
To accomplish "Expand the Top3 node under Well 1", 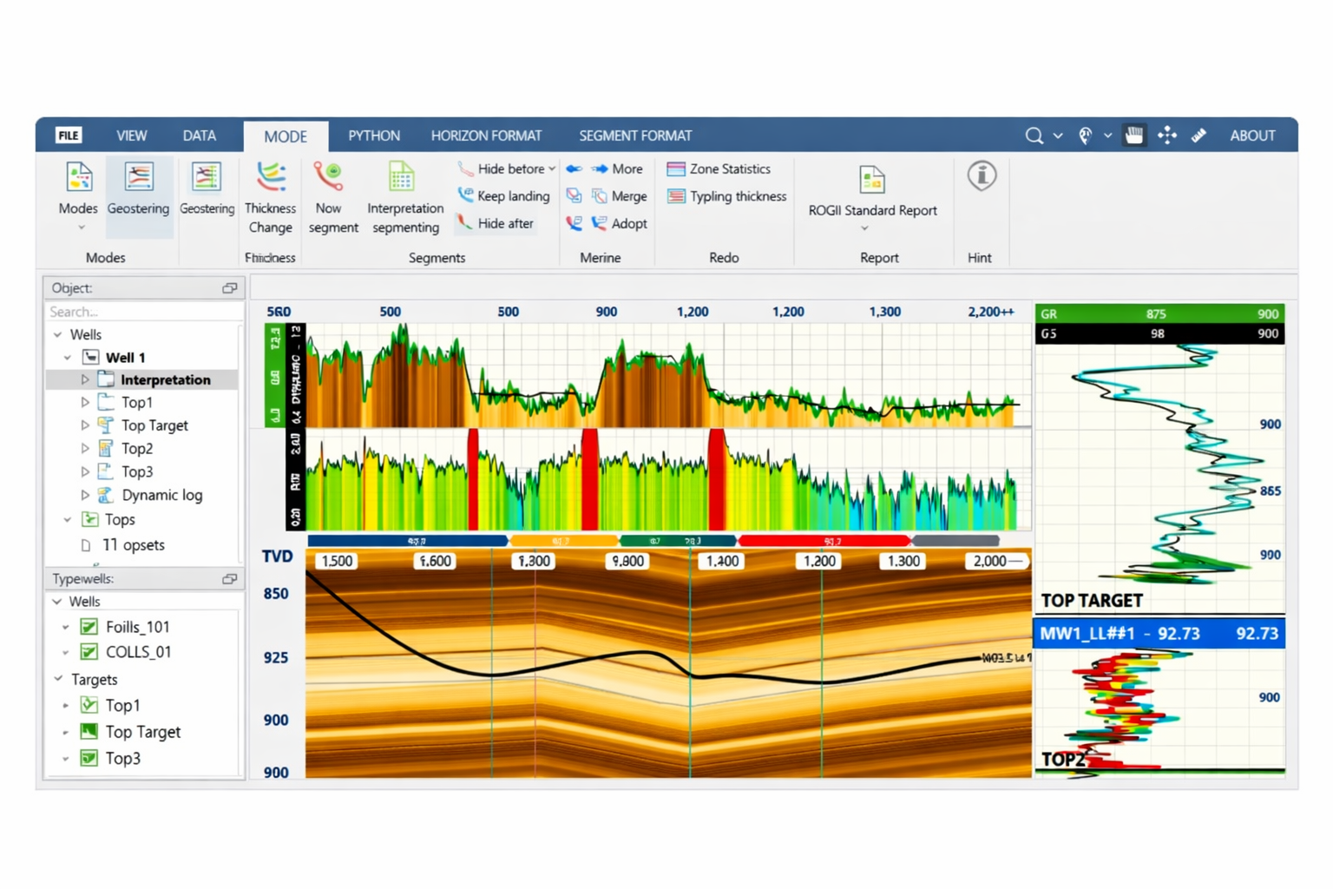I will [x=84, y=471].
